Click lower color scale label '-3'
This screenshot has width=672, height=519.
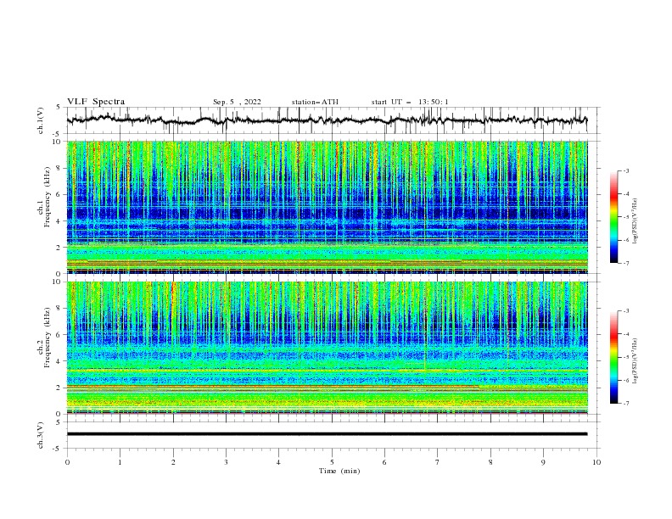point(625,311)
